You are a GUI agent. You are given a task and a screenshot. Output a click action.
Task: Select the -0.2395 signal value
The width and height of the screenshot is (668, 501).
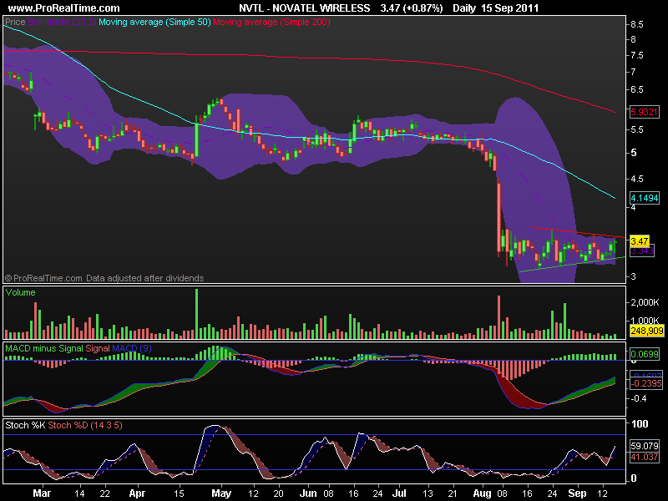[x=645, y=383]
